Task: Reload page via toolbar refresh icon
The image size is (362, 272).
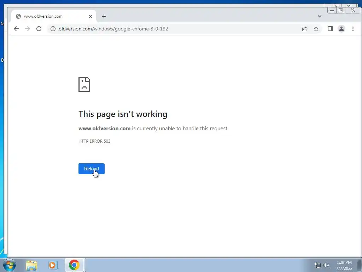Action: click(x=39, y=29)
